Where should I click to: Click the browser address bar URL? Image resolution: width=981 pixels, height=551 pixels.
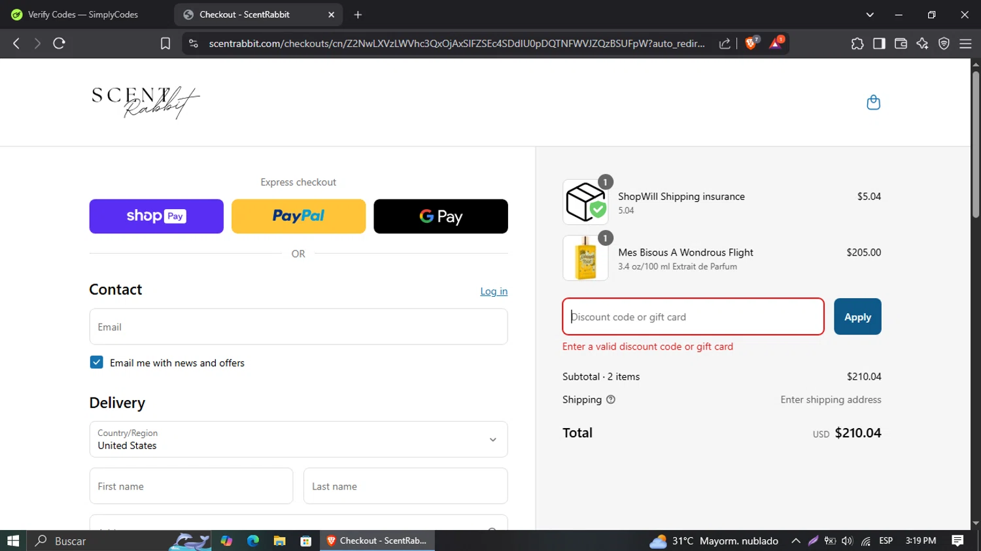[x=456, y=43]
